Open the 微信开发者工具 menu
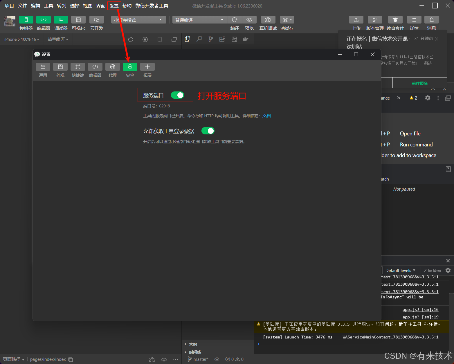Viewport: 454px width, 364px height. 152,6
